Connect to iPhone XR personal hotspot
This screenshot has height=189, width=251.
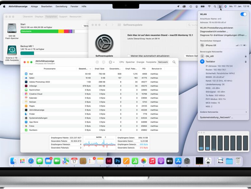pyautogui.click(x=223, y=45)
